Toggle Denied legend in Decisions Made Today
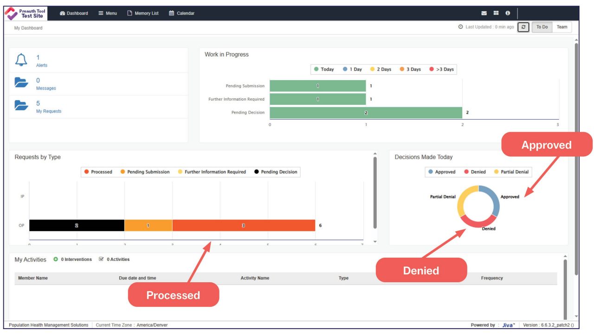The width and height of the screenshot is (594, 336). (x=475, y=172)
